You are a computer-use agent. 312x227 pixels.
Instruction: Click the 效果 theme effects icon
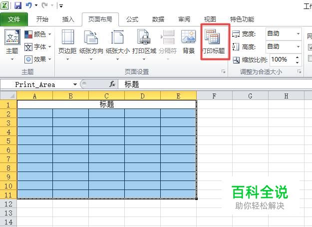[x=28, y=59]
